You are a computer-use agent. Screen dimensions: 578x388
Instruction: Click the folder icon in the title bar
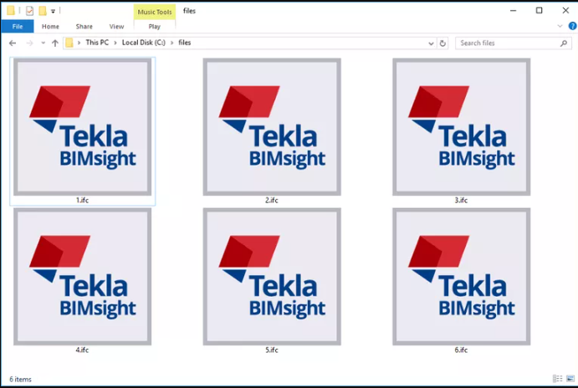[x=11, y=11]
